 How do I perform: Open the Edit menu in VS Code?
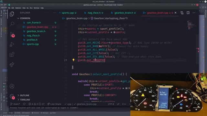[x=13, y=8]
